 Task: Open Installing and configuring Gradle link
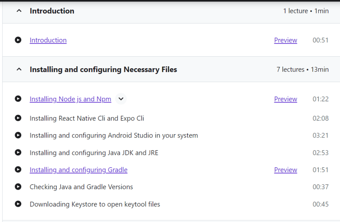pyautogui.click(x=78, y=170)
